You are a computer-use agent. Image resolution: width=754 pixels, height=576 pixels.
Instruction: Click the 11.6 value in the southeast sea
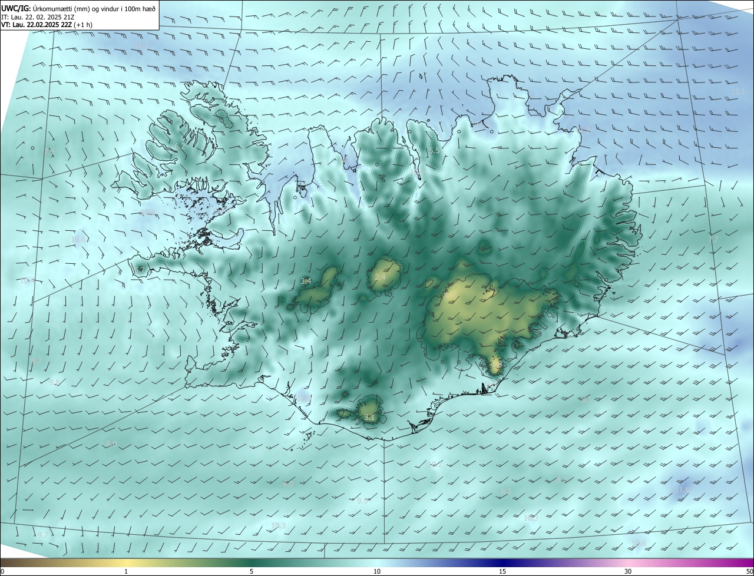click(x=682, y=490)
